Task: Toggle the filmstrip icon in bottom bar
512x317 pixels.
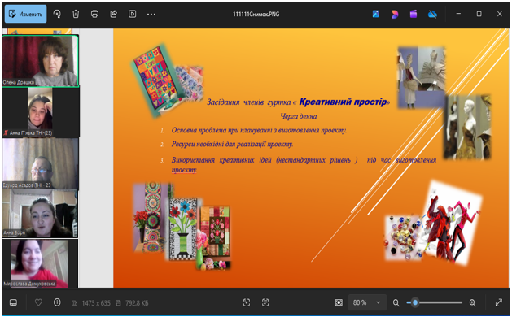Action: coord(13,302)
